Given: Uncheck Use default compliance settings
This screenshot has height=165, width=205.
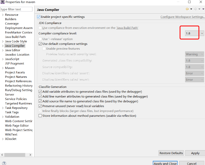Looking at the screenshot, I should (x=40, y=44).
